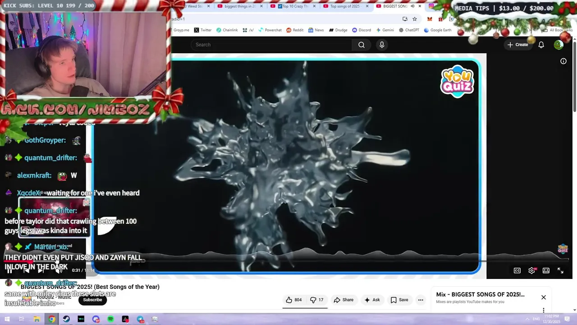
Task: Open the Gemini bookmark
Action: [x=385, y=30]
